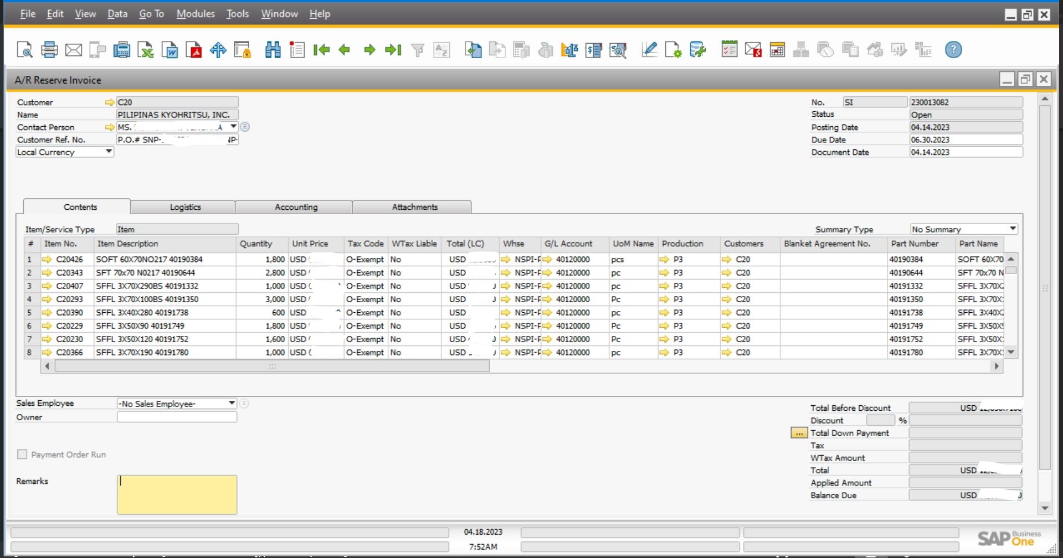The height and width of the screenshot is (558, 1063).
Task: Open Messages and Alerts checklist icon
Action: click(729, 49)
